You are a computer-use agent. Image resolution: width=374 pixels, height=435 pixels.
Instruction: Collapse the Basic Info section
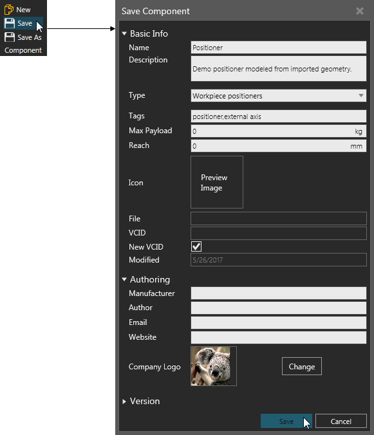[124, 33]
